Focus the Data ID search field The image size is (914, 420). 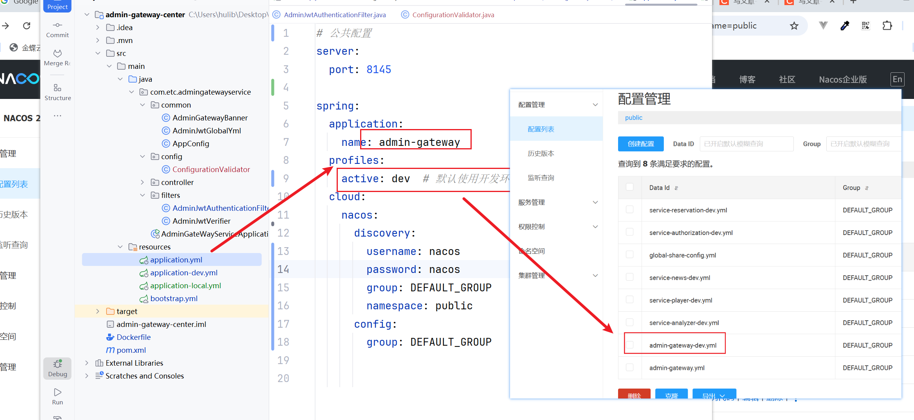pyautogui.click(x=746, y=144)
